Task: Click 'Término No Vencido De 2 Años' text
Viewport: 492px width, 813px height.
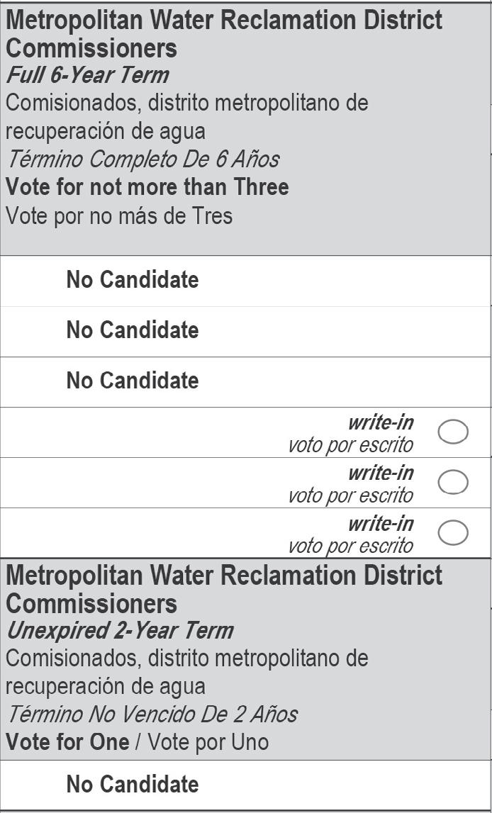Action: coord(152,714)
